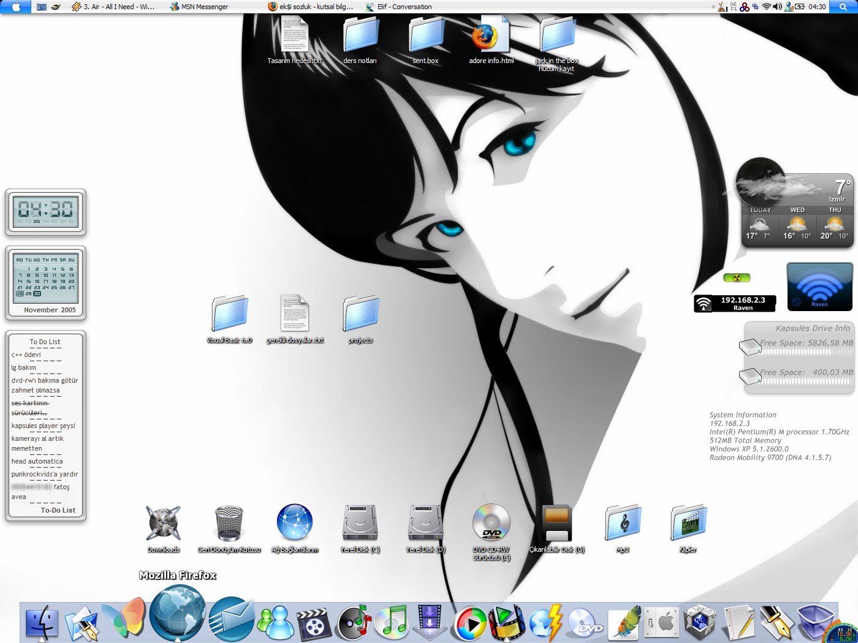Click the blue Raven Wi-Fi signal widget
This screenshot has width=858, height=643.
click(x=819, y=287)
